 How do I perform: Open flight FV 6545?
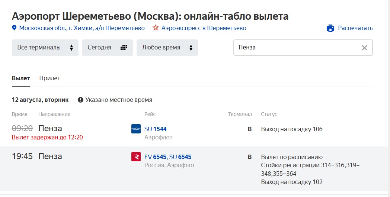pyautogui.click(x=155, y=157)
